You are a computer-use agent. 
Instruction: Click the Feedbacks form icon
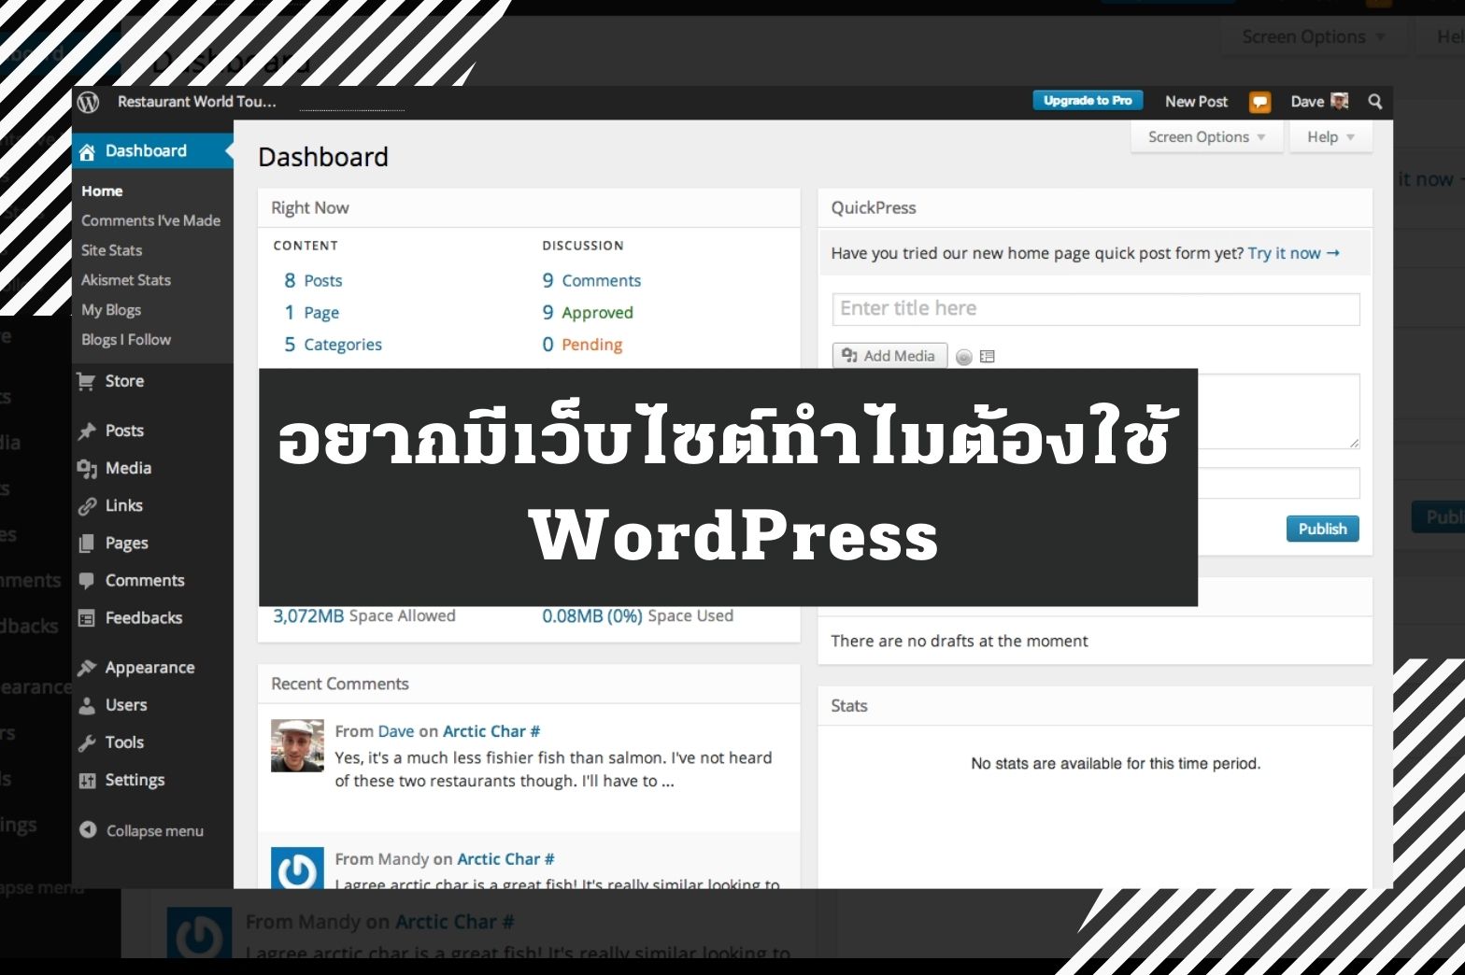click(87, 618)
